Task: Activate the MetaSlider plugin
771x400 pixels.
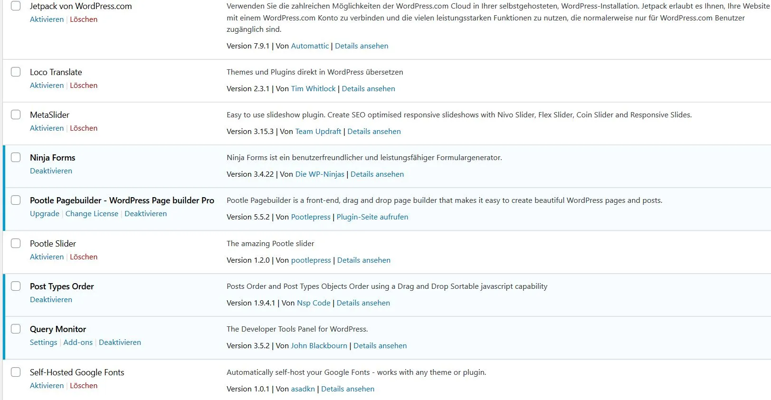Action: click(x=47, y=128)
